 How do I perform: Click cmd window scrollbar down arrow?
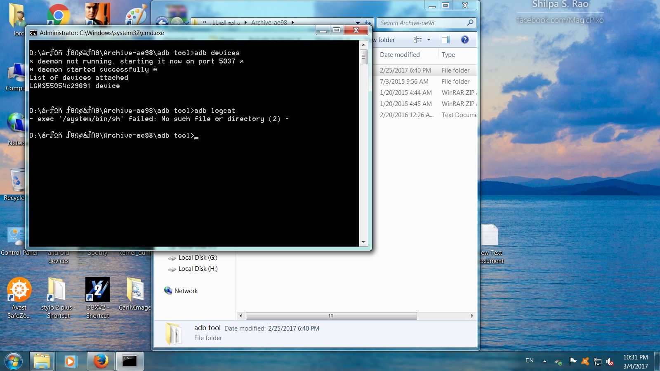(x=363, y=242)
